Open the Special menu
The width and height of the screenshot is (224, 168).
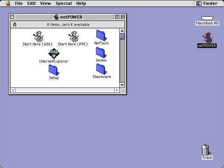click(64, 3)
